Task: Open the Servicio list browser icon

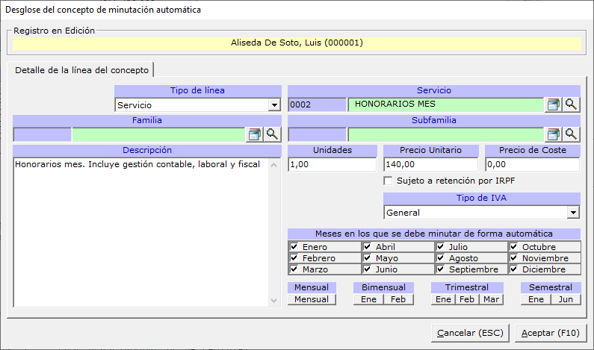Action: [553, 104]
